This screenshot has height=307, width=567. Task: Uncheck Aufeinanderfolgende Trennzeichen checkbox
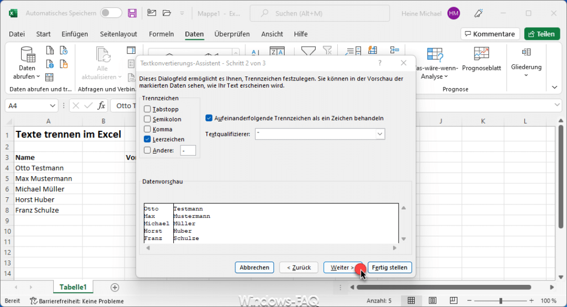[209, 118]
